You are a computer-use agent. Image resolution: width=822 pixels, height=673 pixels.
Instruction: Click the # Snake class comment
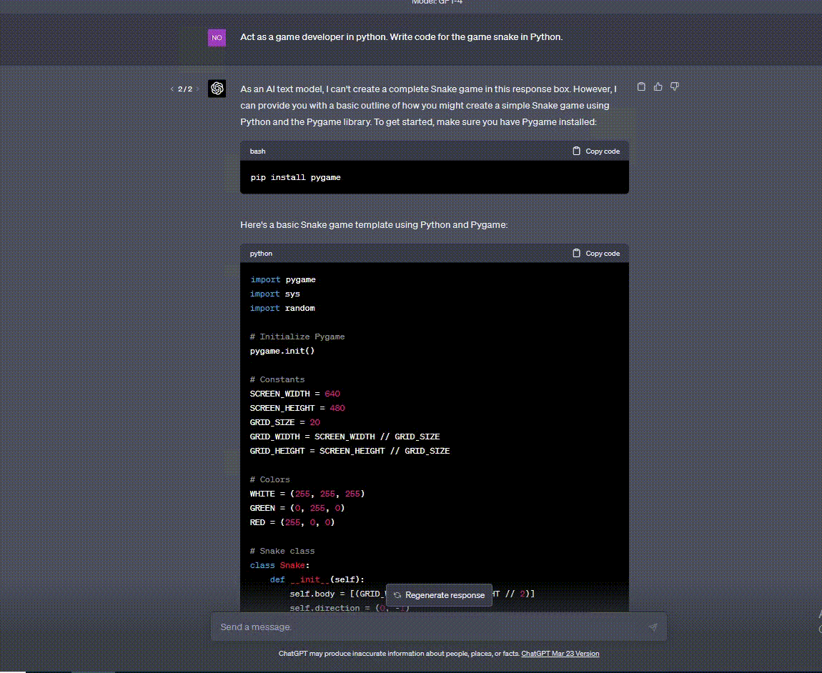tap(282, 551)
